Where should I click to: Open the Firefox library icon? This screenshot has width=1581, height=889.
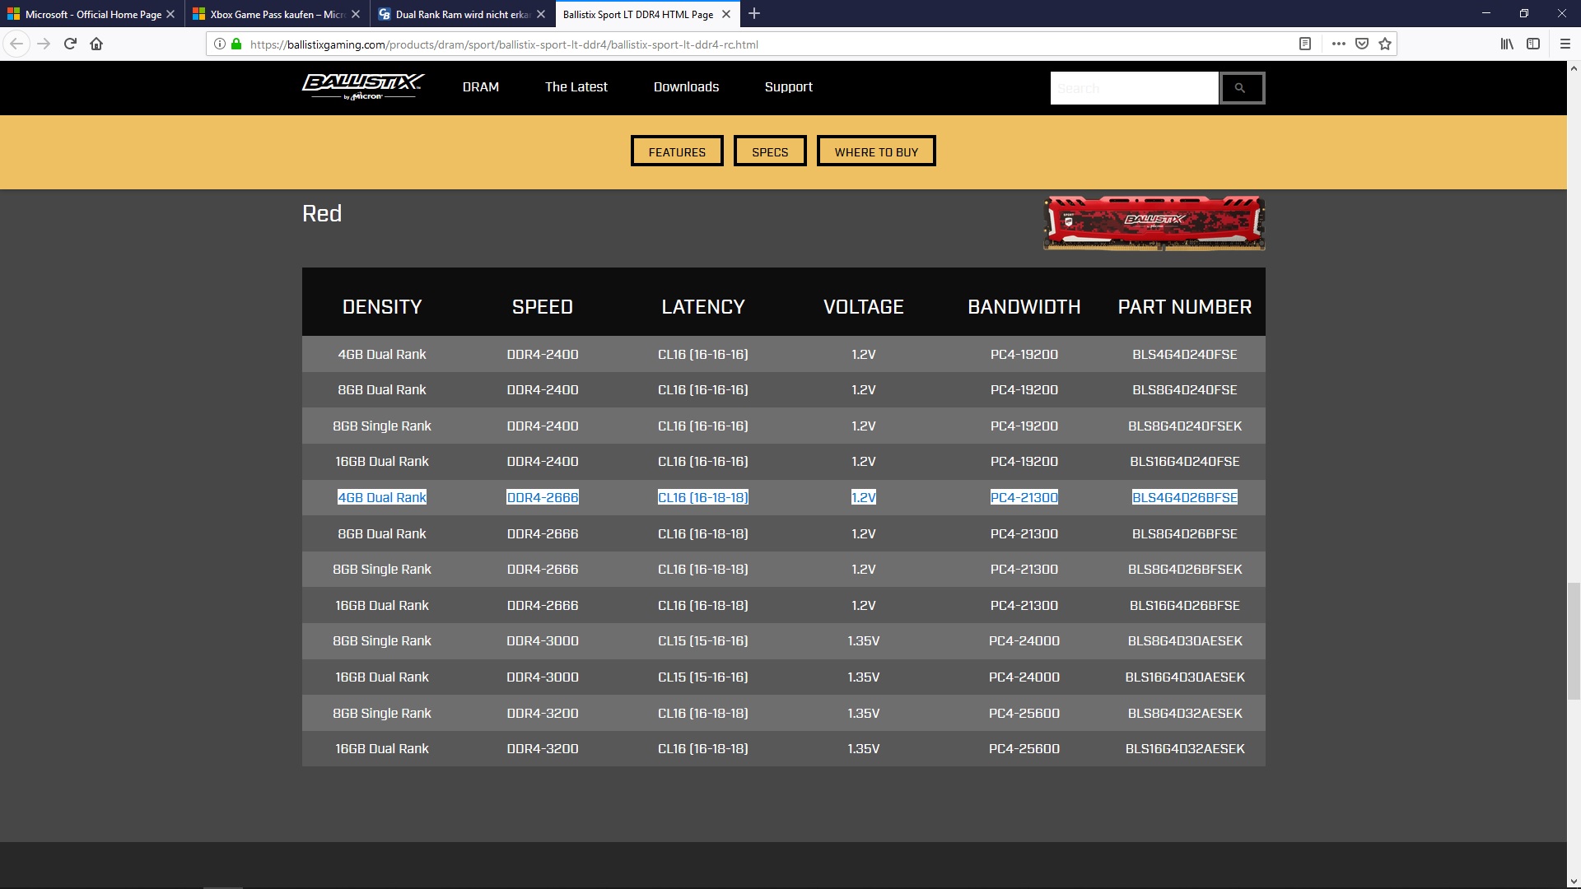1507,44
